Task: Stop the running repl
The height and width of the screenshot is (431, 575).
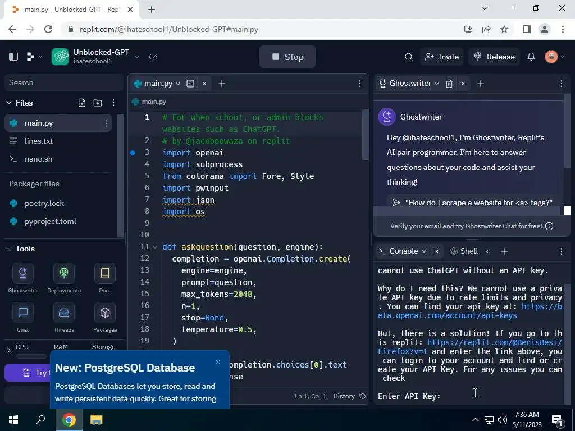Action: pos(287,57)
